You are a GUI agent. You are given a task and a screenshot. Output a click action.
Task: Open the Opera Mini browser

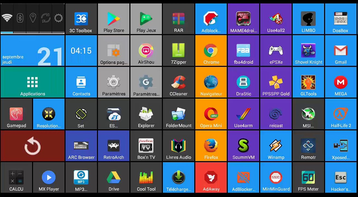(x=211, y=114)
